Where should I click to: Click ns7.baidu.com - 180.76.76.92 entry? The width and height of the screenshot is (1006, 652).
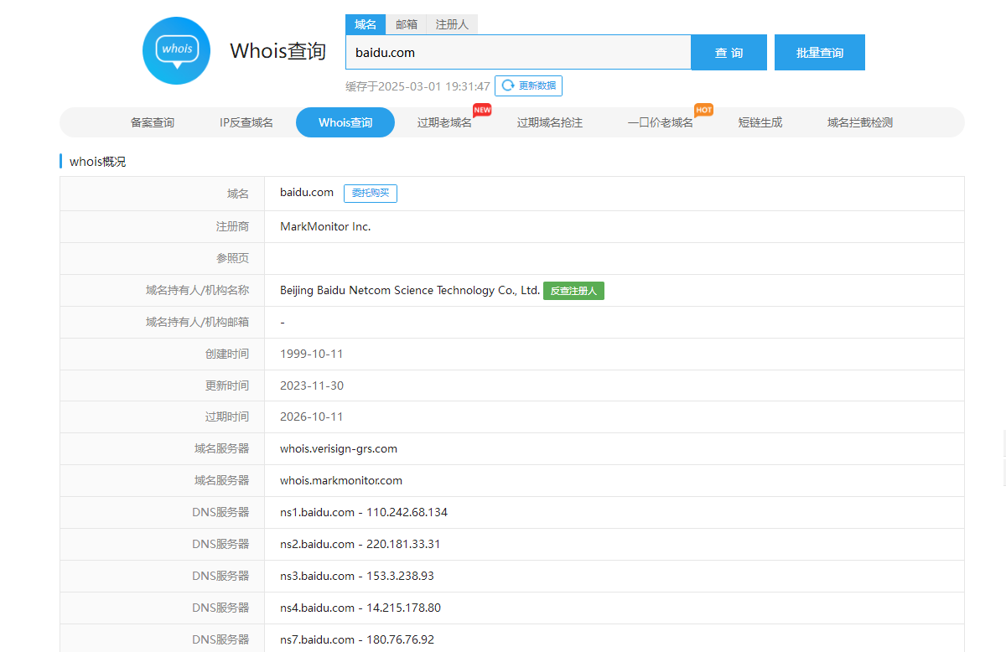click(357, 639)
